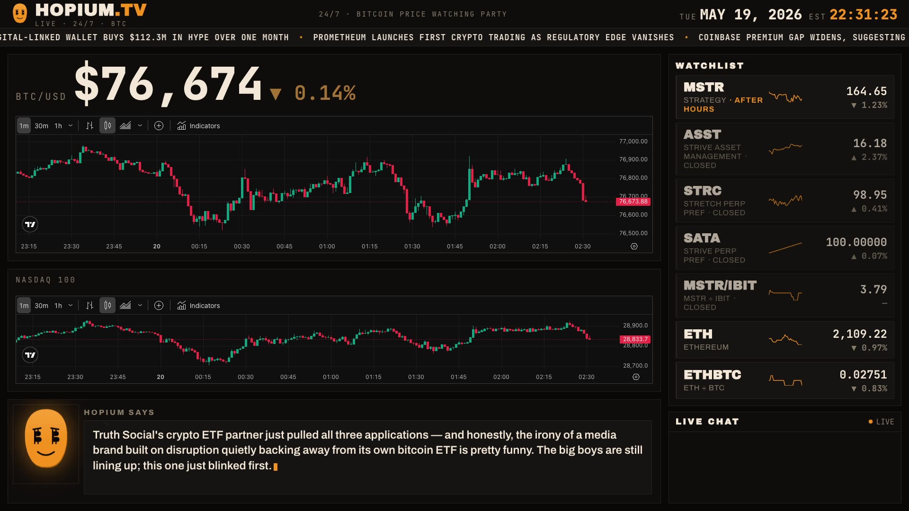Select bars chart style in Nasdaq chart toolbar

coord(89,306)
